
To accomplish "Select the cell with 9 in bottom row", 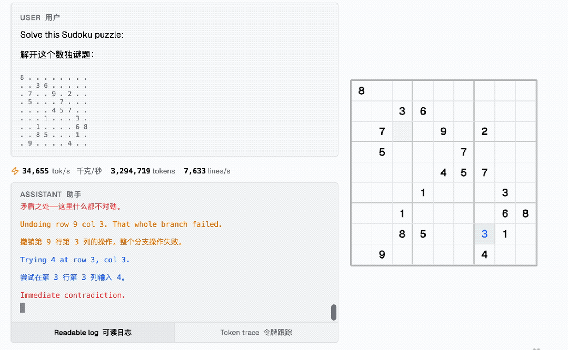I will (x=382, y=254).
